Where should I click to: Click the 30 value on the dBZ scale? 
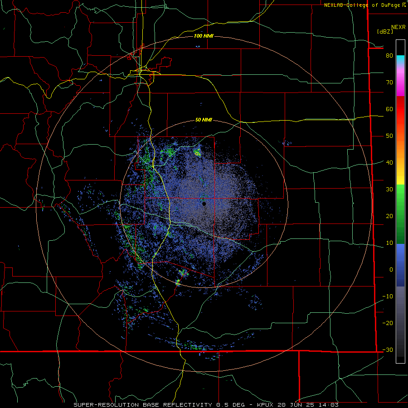(x=389, y=189)
